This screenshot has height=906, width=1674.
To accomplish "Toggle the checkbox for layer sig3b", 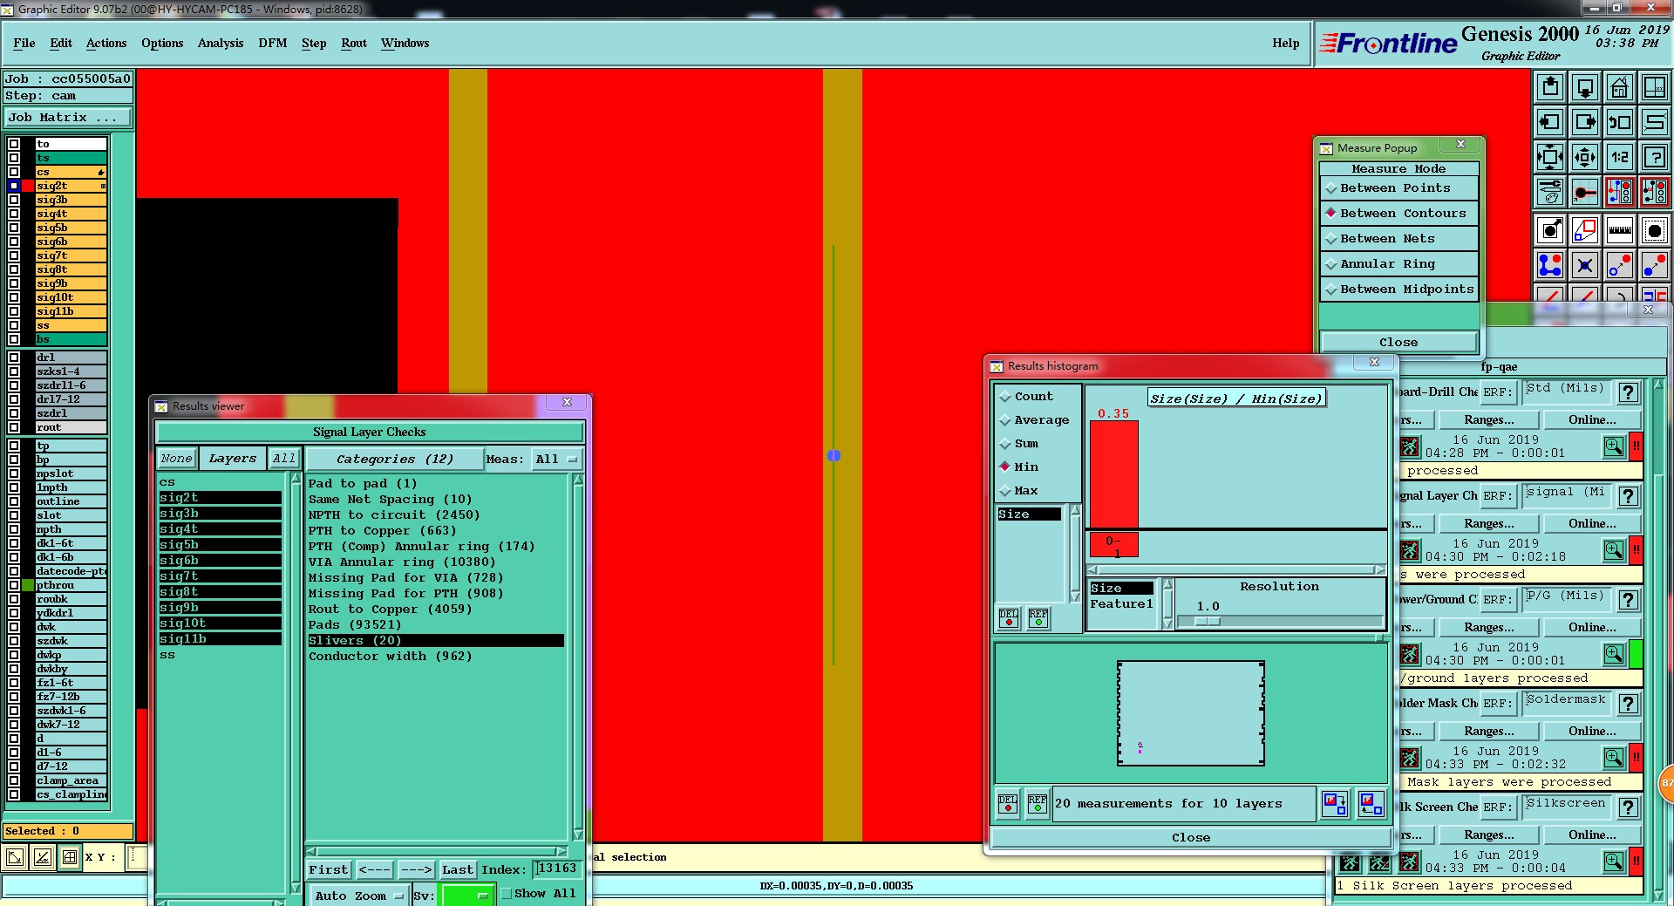I will tap(14, 200).
